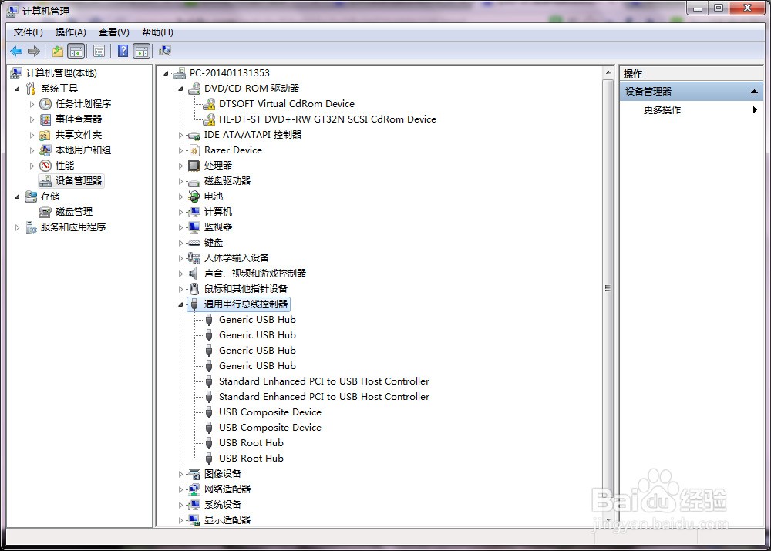
Task: Collapse the 设备管理器 actions section header
Action: (x=755, y=92)
